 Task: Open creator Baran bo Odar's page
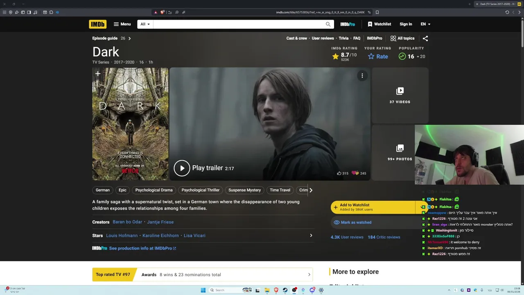pyautogui.click(x=127, y=222)
